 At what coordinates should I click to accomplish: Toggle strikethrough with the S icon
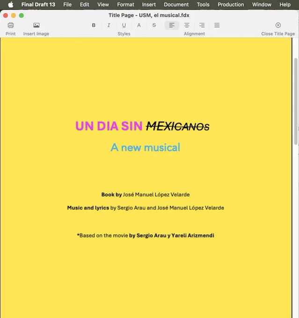[x=154, y=25]
